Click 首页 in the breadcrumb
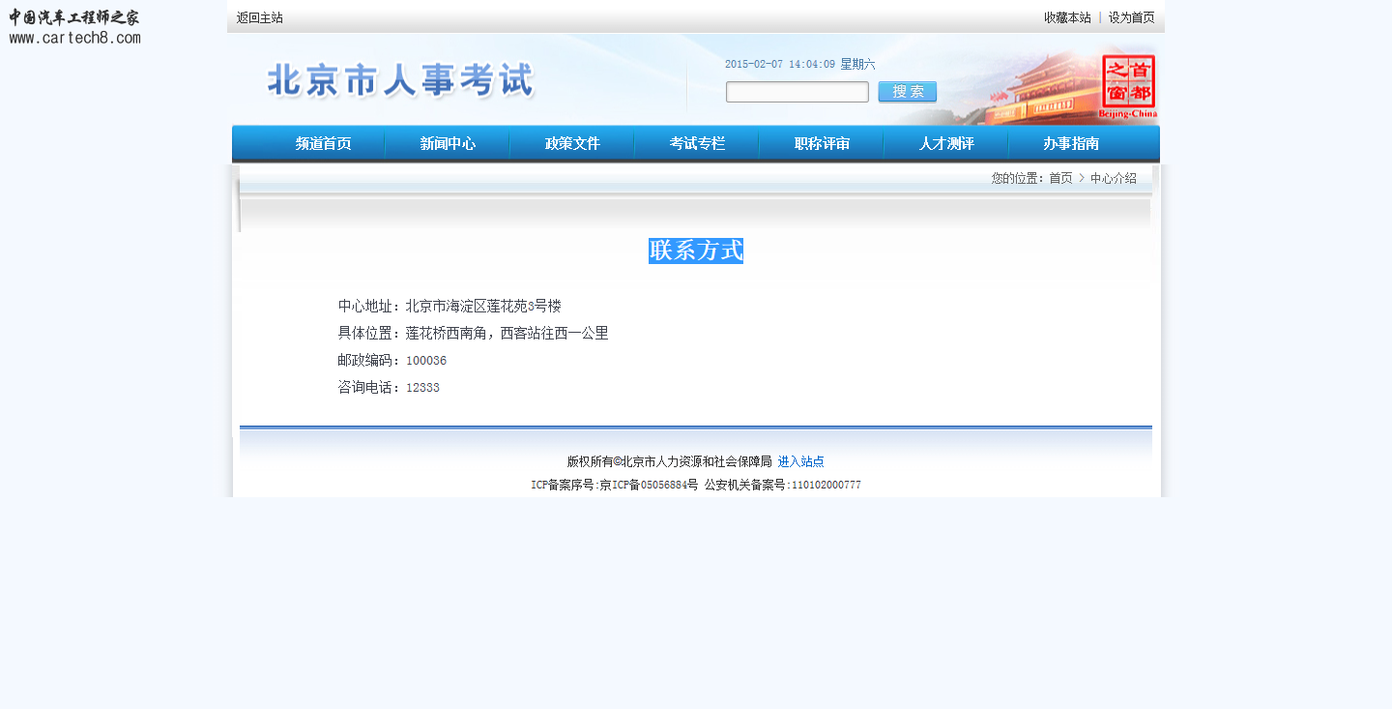This screenshot has width=1392, height=709. pos(1061,178)
